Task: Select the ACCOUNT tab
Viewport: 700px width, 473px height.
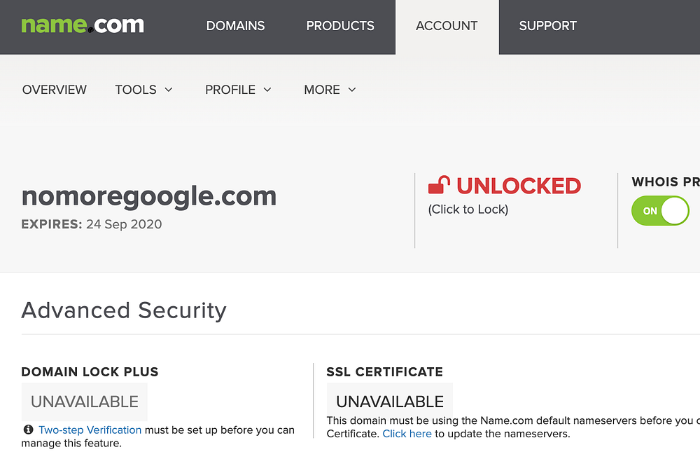Action: point(447,26)
